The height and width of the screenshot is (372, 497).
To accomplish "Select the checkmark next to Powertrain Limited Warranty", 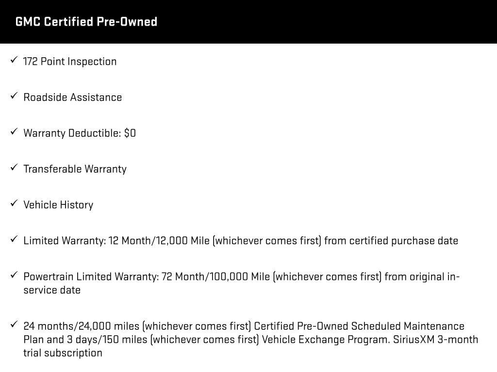I will (14, 276).
